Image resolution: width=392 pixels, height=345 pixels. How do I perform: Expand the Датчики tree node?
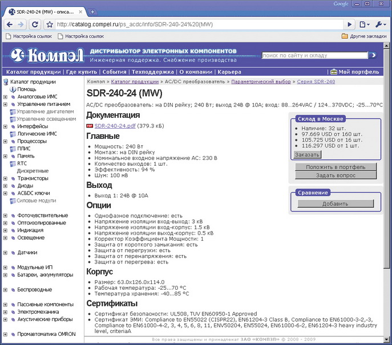(x=5, y=253)
